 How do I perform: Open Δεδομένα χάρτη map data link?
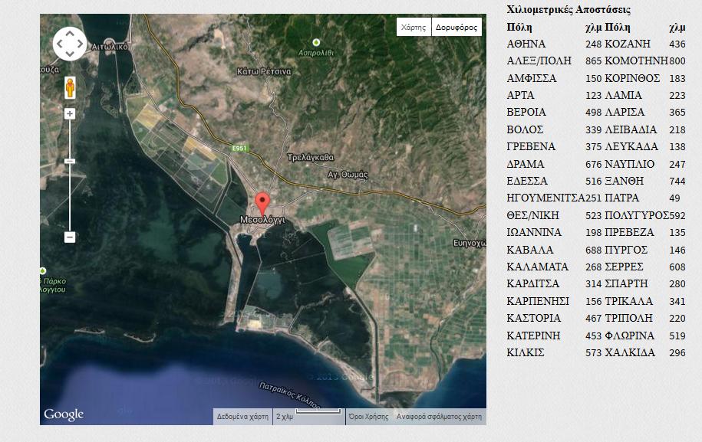pos(242,417)
